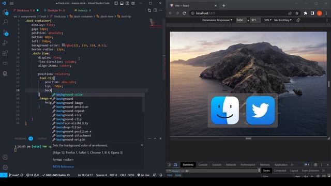Open the Accounts icon in activity bar
Image resolution: width=331 pixels, height=186 pixels.
5,157
